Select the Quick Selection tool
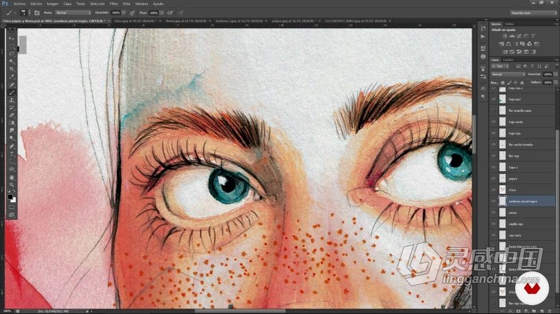Viewport: 560px width, 314px height. tap(12, 61)
